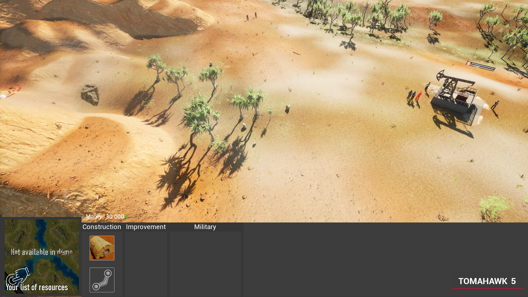
Task: Select the two distant figures at top
Action: pos(251,16)
